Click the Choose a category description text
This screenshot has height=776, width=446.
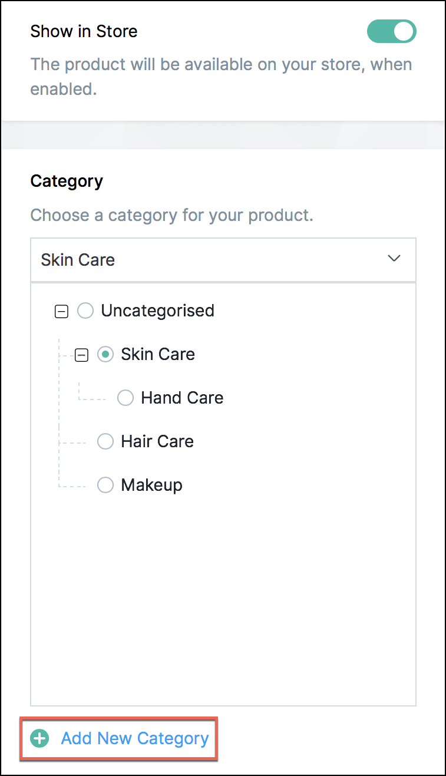171,215
